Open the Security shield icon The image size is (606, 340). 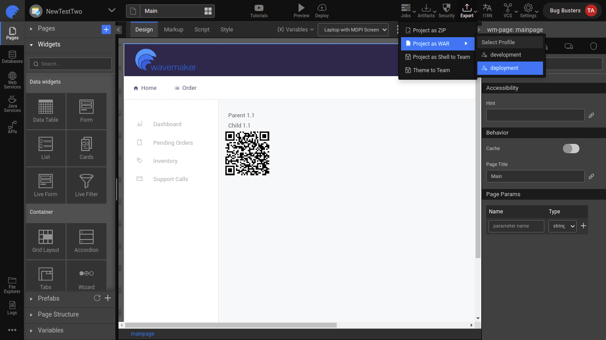(x=446, y=8)
